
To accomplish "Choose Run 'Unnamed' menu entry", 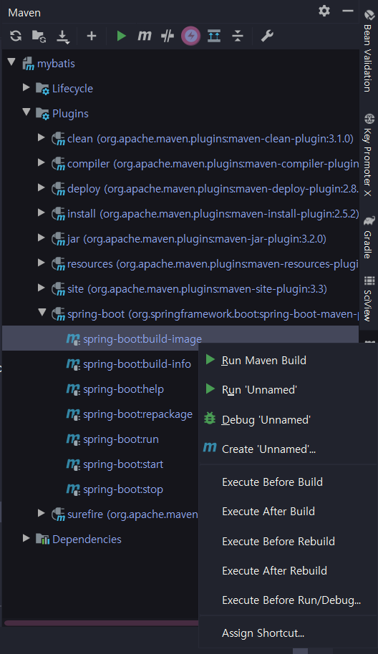I will point(289,390).
